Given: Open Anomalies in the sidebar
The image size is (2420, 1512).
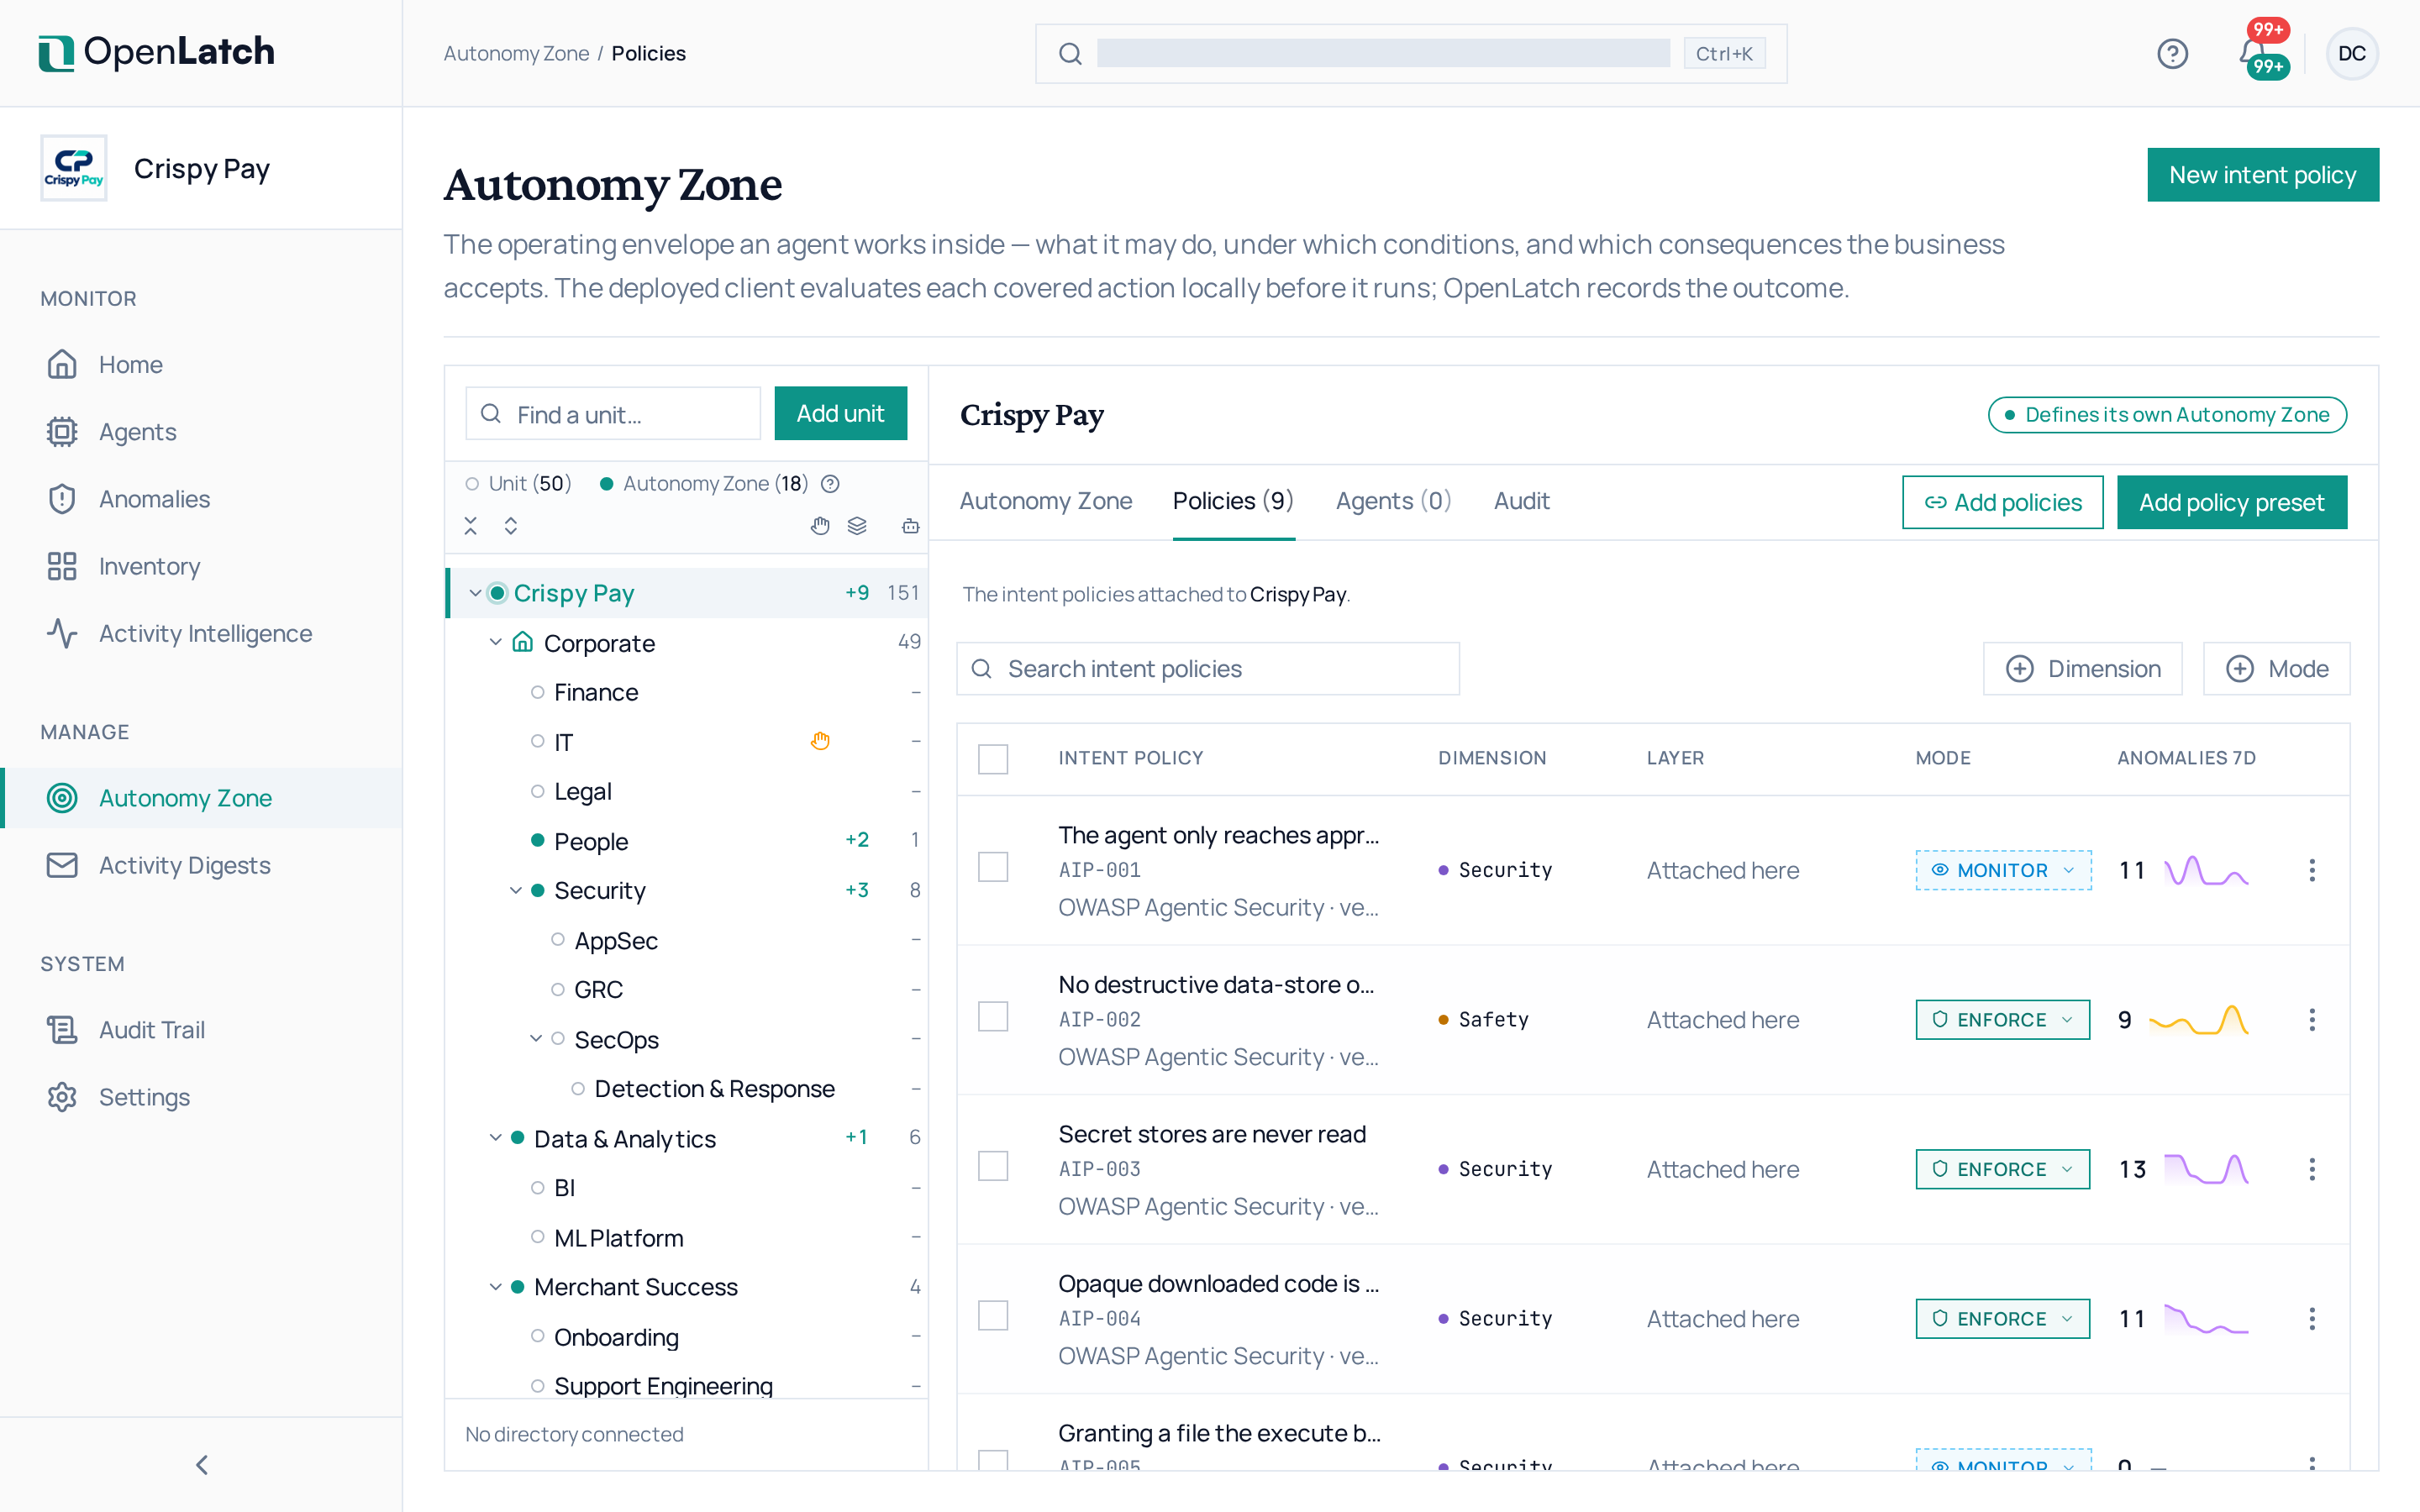Looking at the screenshot, I should pyautogui.click(x=201, y=499).
